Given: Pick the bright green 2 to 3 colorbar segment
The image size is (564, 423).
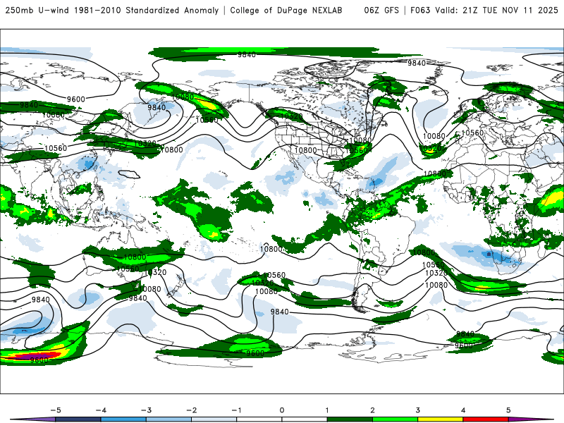Looking at the screenshot, I should [x=396, y=419].
